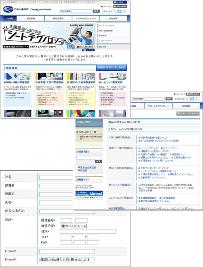Image resolution: width=203 pixels, height=267 pixels.
Task: Open ヘルスケア関連製品 card heading on the home page
Action: coord(111,83)
